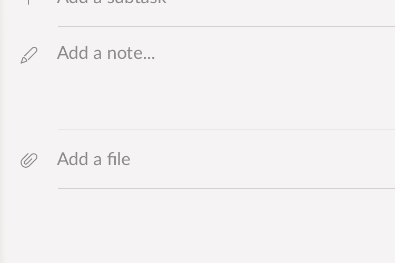Image resolution: width=395 pixels, height=263 pixels.
Task: Select the 'Add a note...' placeholder text
Action: (106, 53)
